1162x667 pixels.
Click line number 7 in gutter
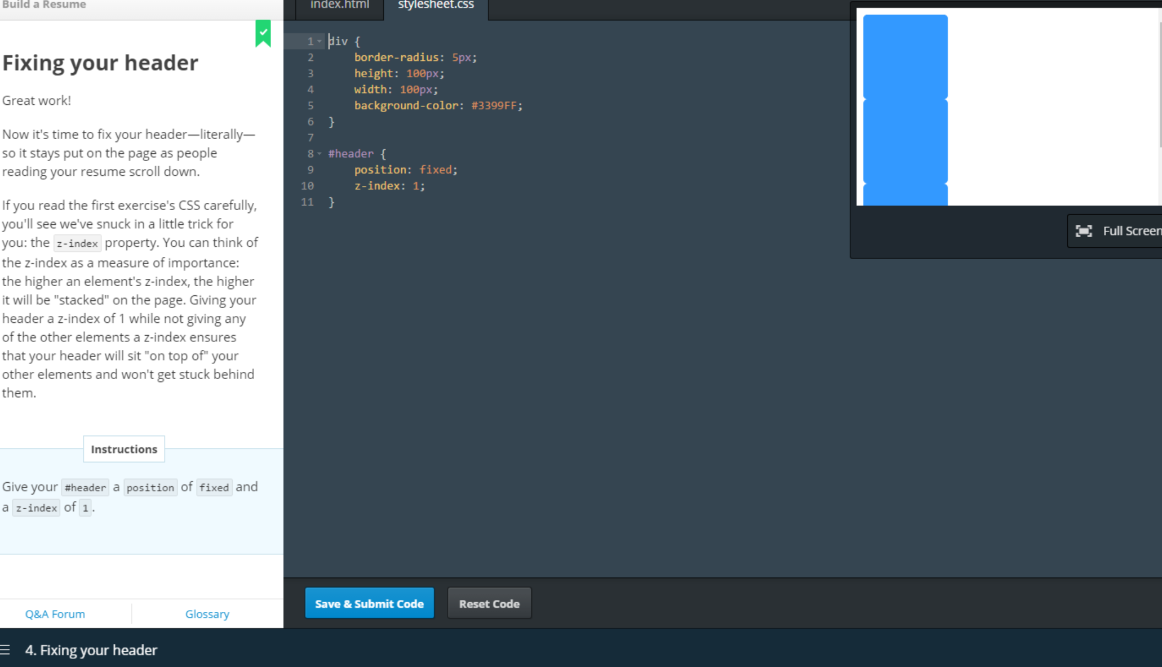311,137
